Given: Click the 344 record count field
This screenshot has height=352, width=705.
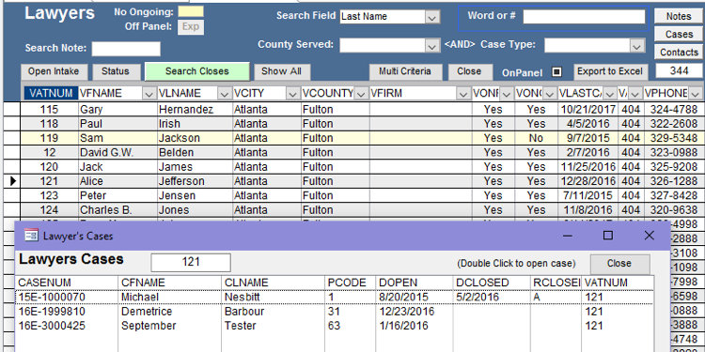Looking at the screenshot, I should click(x=679, y=70).
